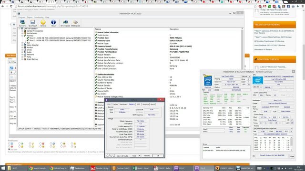Select the first post icon radio button

point(9,143)
